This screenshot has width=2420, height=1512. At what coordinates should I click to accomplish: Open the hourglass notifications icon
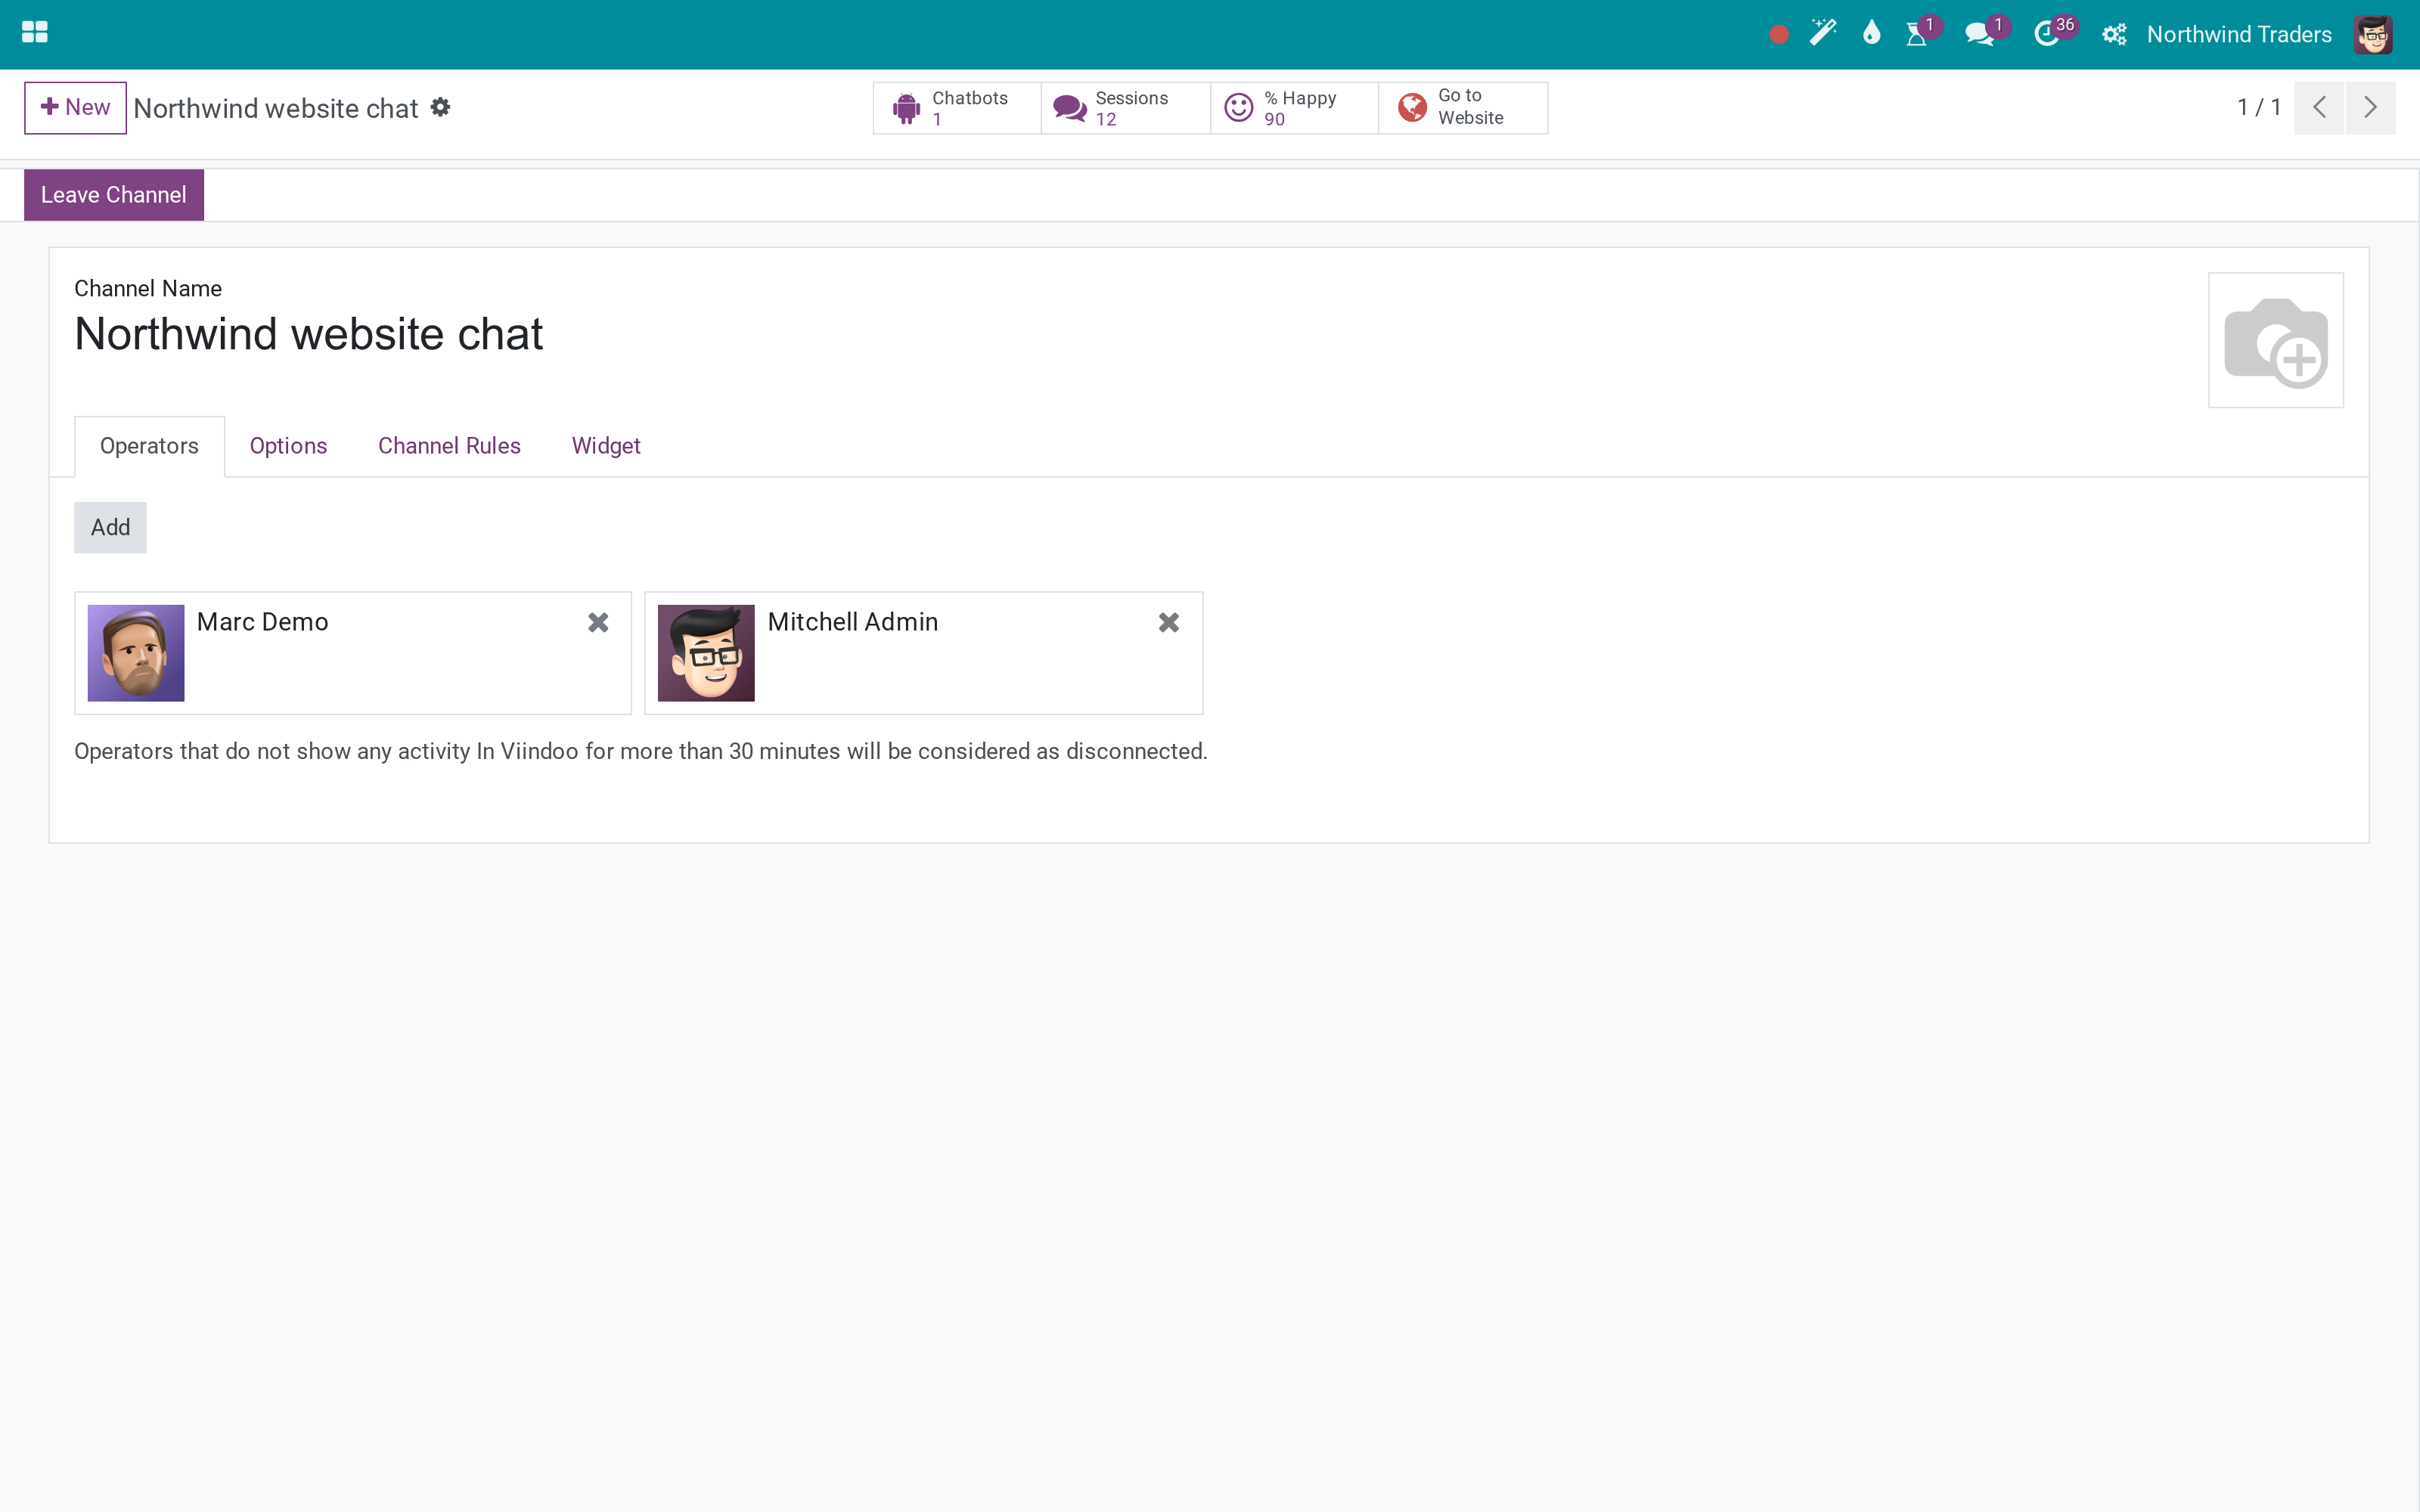click(x=1917, y=34)
